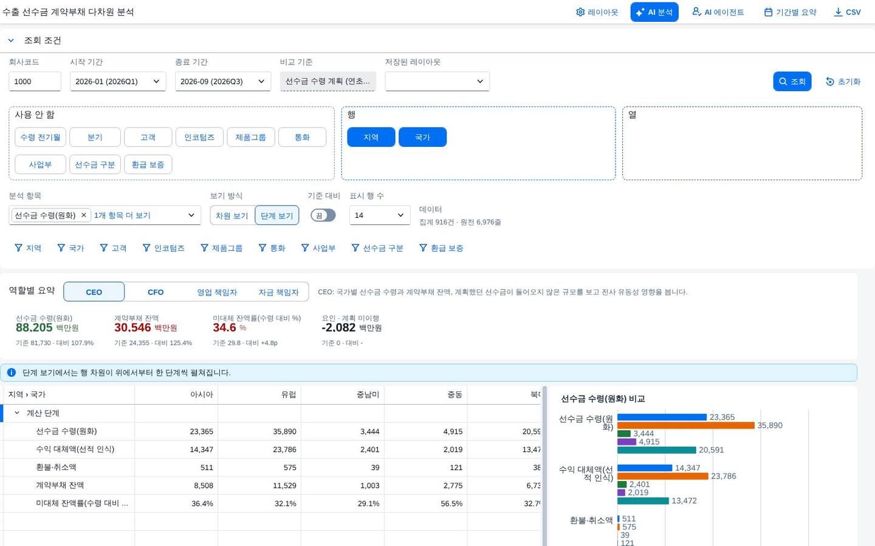The image size is (875, 546).
Task: Toggle the 기준 대비 switch
Action: point(323,215)
